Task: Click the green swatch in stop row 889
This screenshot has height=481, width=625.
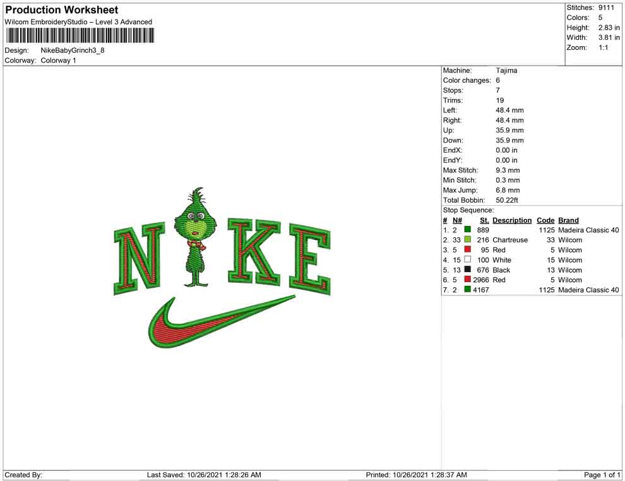Action: pyautogui.click(x=468, y=230)
